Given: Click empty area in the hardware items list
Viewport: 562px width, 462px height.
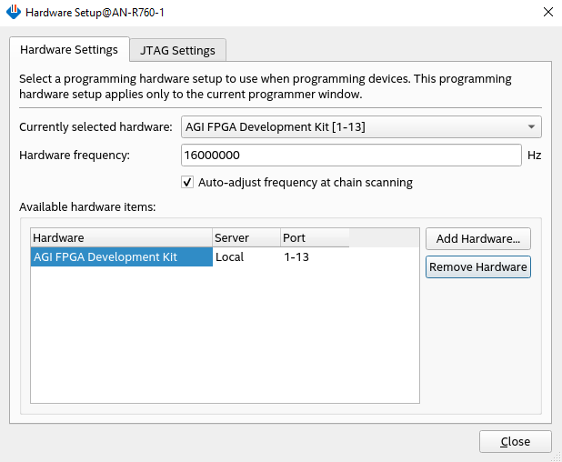Looking at the screenshot, I should pos(225,336).
